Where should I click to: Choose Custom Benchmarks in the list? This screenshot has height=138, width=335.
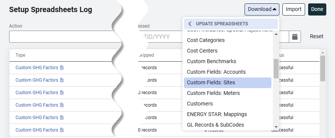(227, 61)
